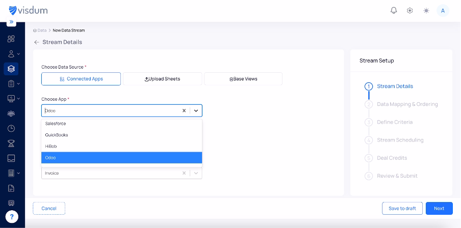Image resolution: width=461 pixels, height=228 pixels.
Task: Open the user avatar labeled A
Action: [443, 11]
